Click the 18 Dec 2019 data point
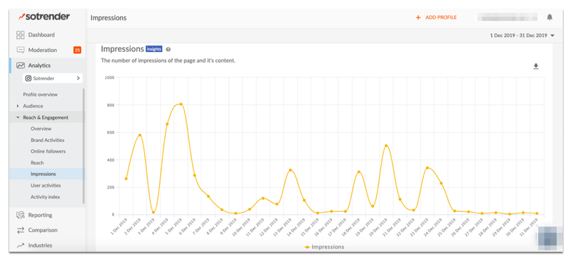 point(359,172)
